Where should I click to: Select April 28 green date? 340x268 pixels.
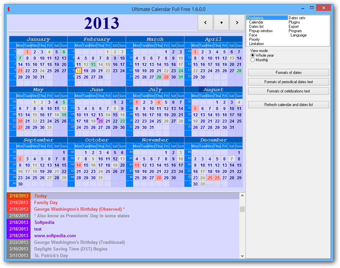point(239,71)
